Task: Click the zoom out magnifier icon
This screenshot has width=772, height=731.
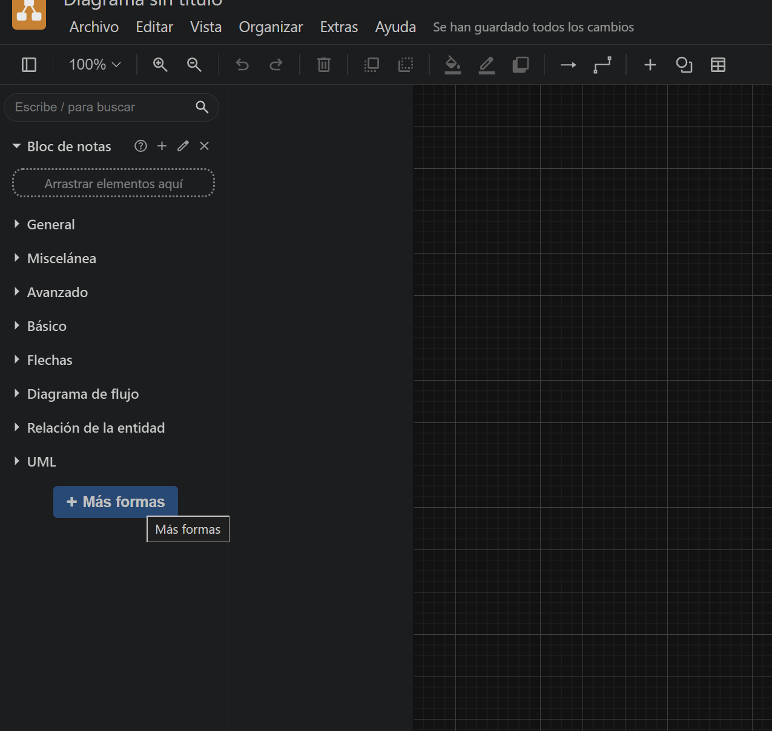Action: tap(194, 65)
